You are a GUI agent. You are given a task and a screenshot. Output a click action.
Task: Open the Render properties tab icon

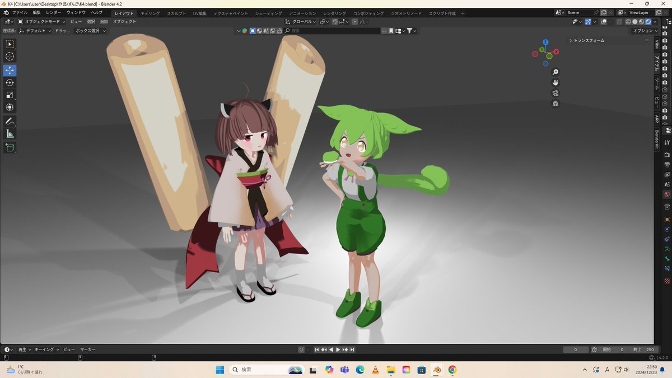pyautogui.click(x=667, y=155)
